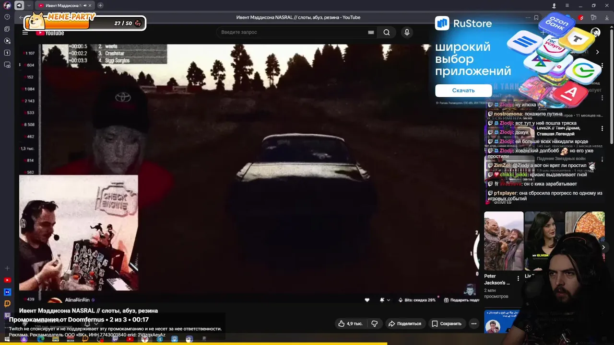Open notification bell dropdown in stream
Viewport: 614px width, 345px height.
(385, 300)
